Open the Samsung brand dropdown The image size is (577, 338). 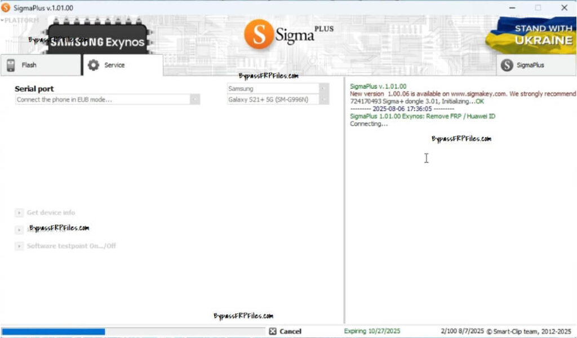click(322, 89)
